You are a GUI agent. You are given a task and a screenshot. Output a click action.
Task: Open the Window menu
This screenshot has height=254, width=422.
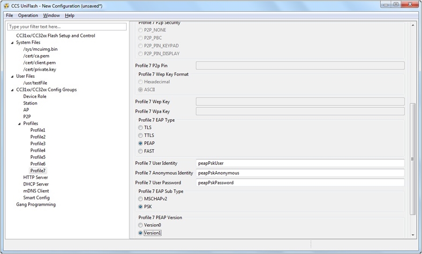(x=52, y=15)
